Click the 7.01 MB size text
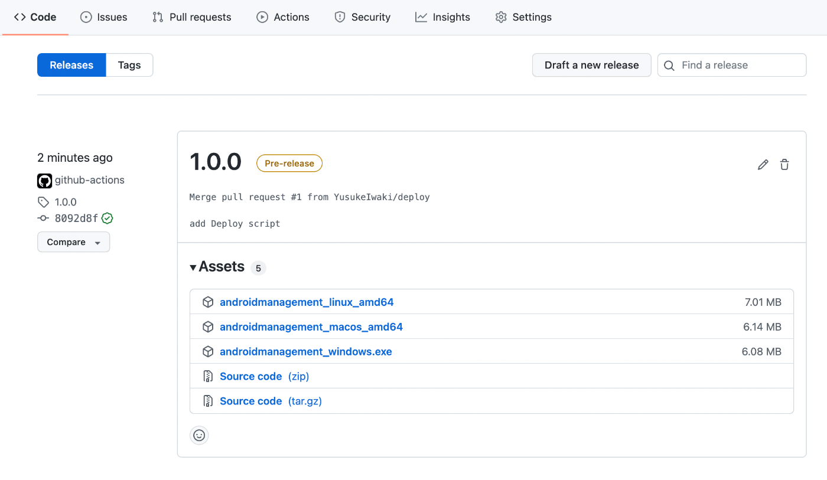 [763, 302]
